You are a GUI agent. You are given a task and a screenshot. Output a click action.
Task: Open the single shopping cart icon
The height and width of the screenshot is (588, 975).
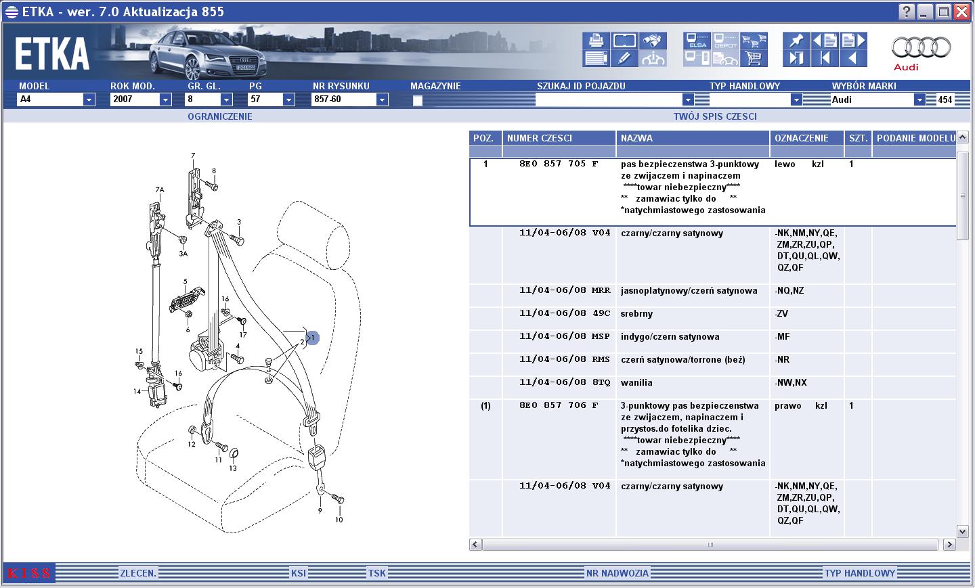click(754, 58)
